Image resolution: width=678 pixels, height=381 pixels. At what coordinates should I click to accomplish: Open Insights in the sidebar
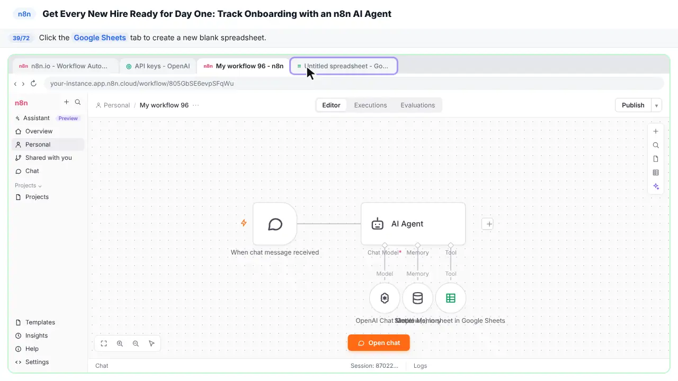(48, 335)
